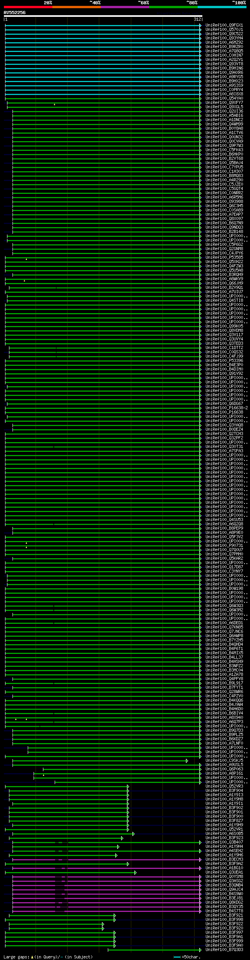
Task: Click the orange ~40% identity legend bar
Action: [77, 7]
